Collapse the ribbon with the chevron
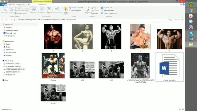 click(x=181, y=4)
